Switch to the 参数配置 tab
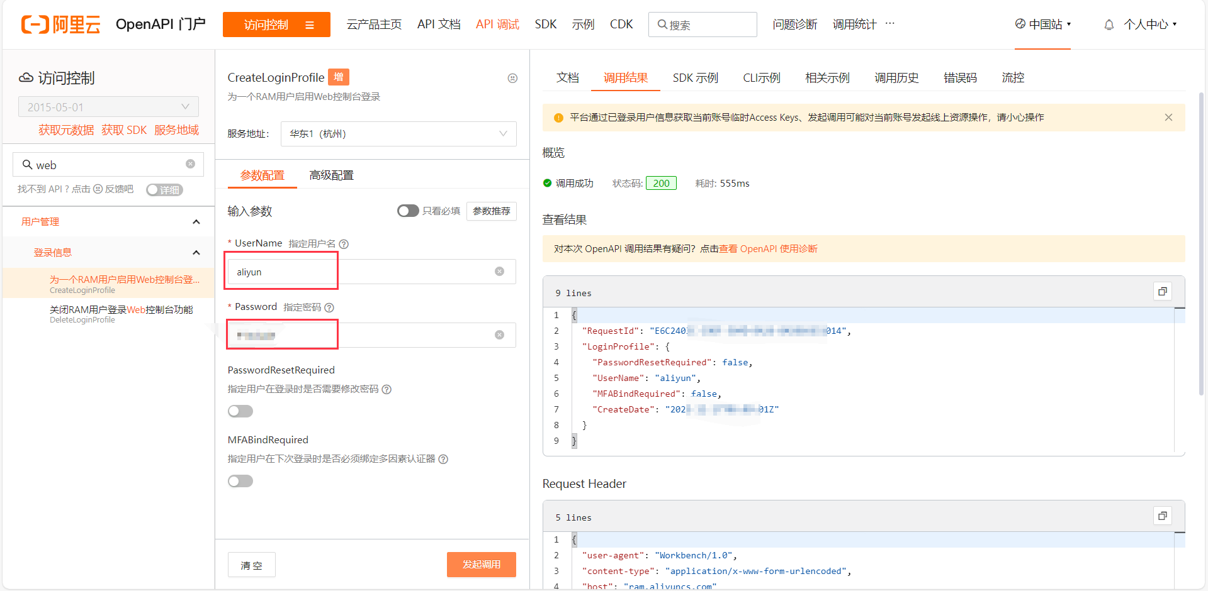 pyautogui.click(x=262, y=175)
